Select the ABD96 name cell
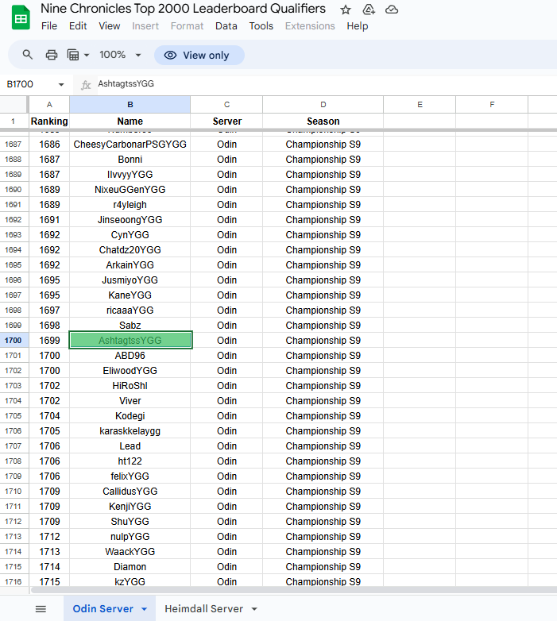 coord(130,355)
